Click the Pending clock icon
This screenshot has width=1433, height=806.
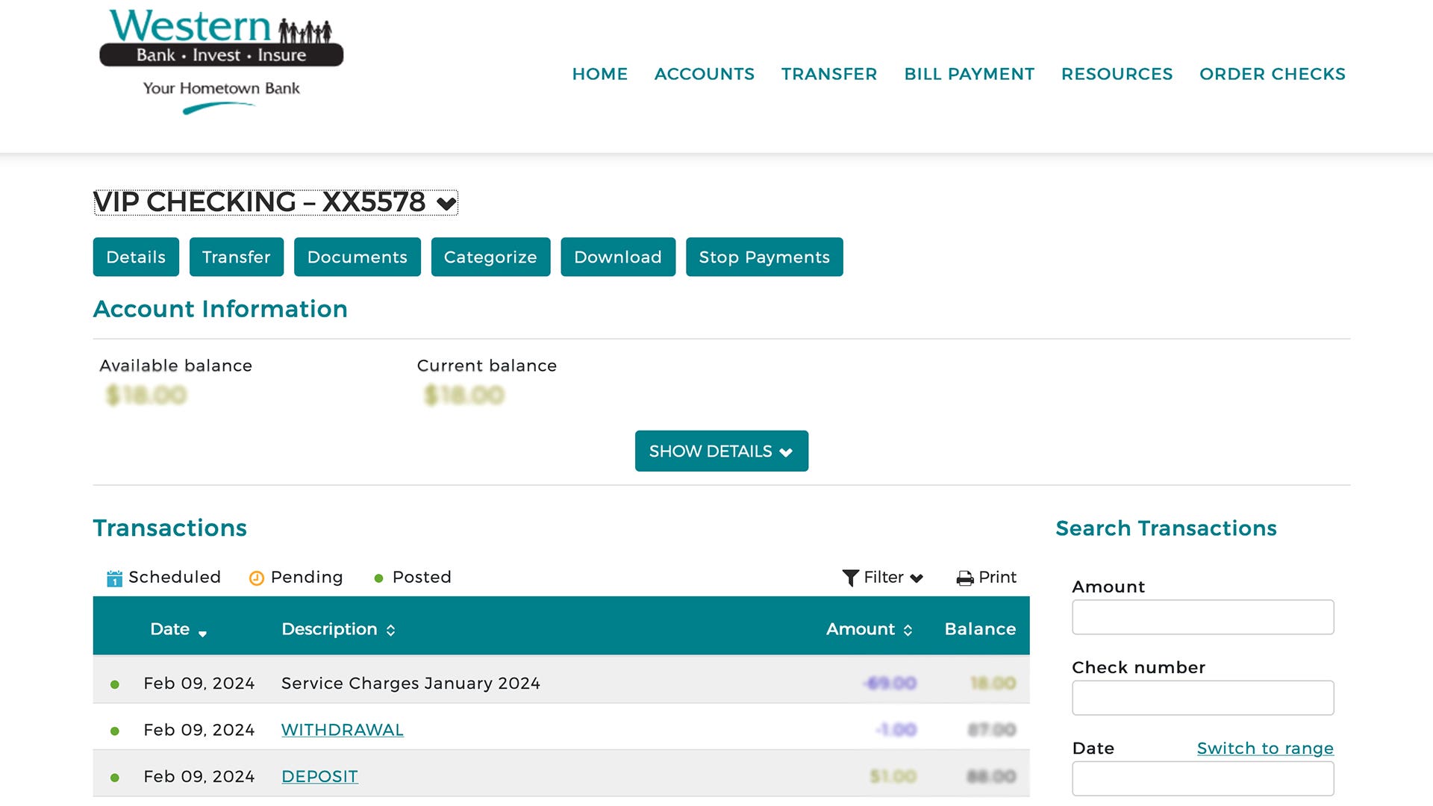[x=256, y=578]
